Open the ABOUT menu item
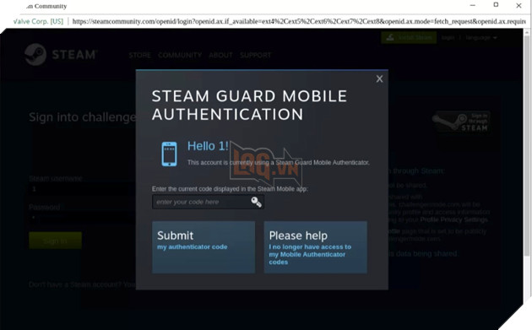Image resolution: width=532 pixels, height=330 pixels. pyautogui.click(x=221, y=56)
